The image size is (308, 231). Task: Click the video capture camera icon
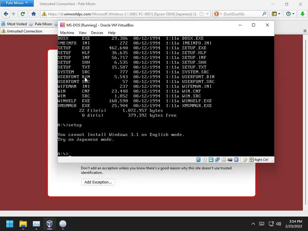pos(230,160)
